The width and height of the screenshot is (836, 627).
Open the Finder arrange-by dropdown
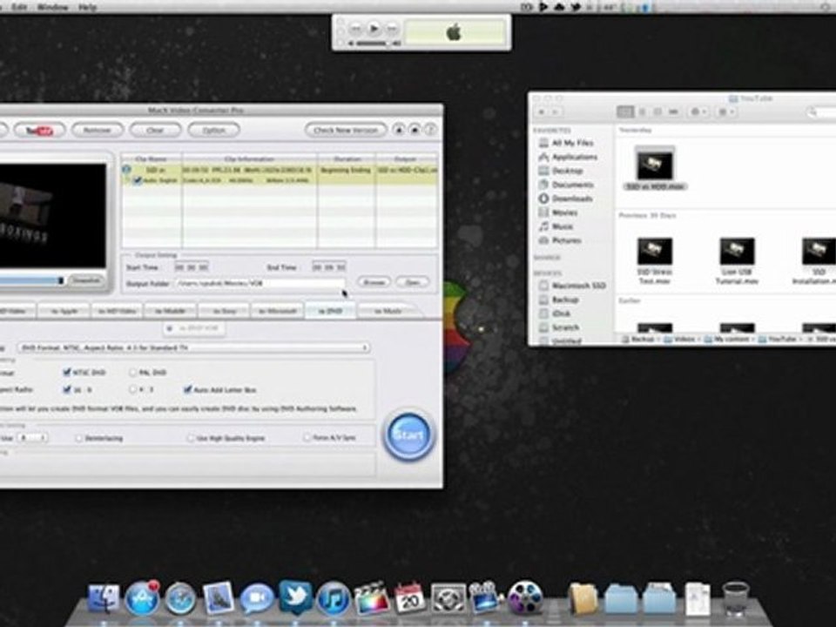click(725, 111)
